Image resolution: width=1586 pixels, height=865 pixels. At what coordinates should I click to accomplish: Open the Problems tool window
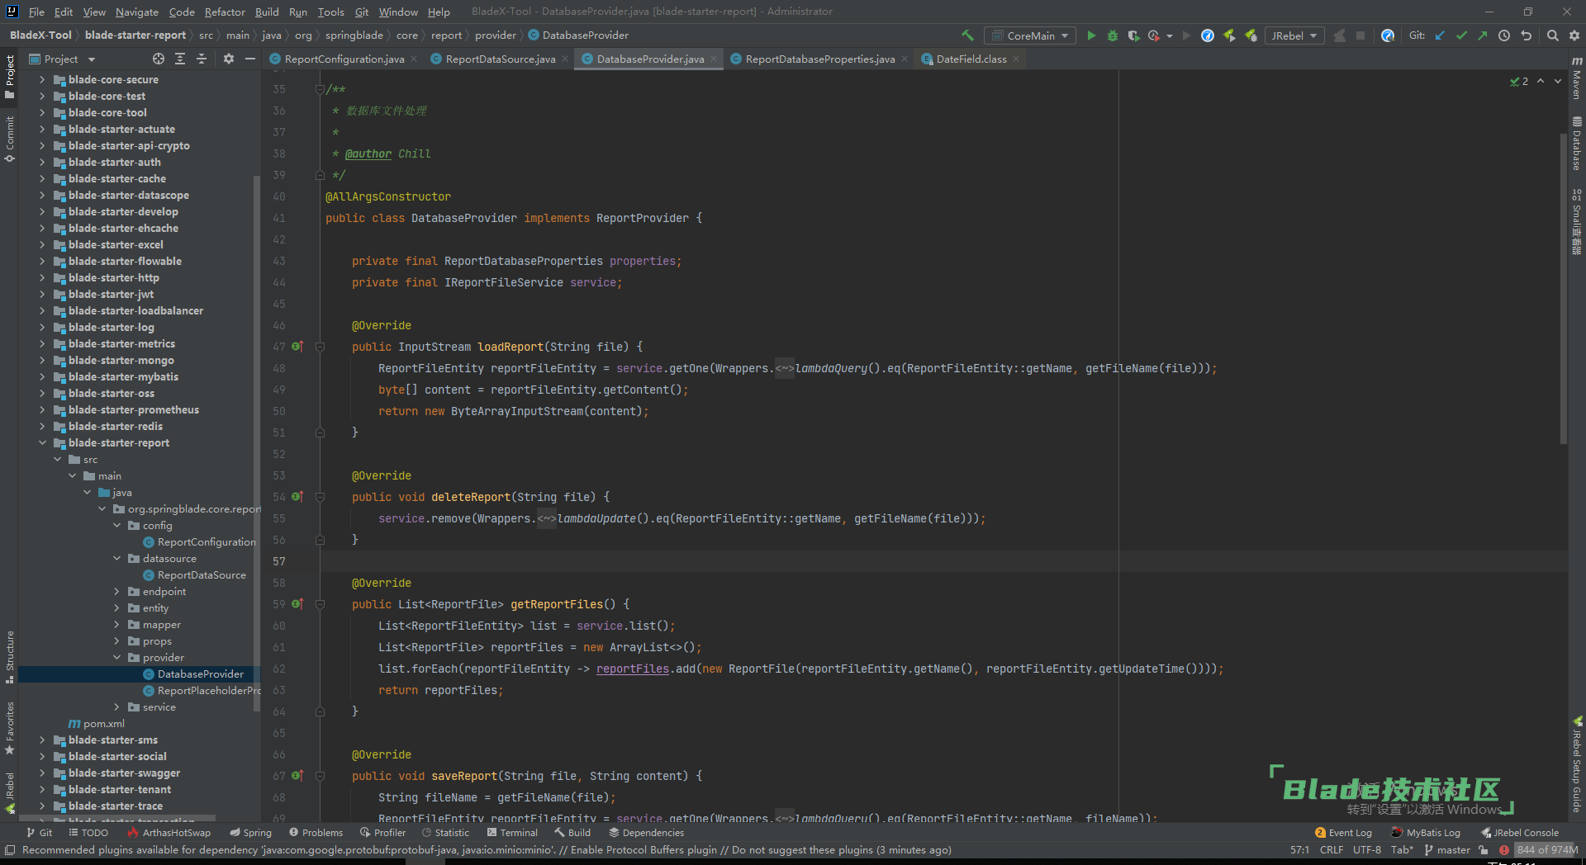[x=316, y=833]
